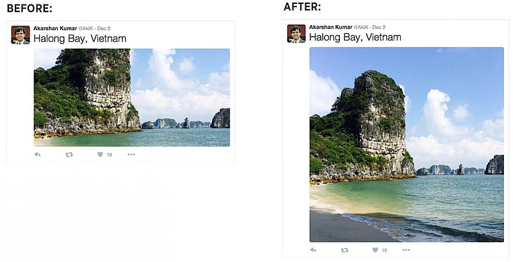Like the BEFORE tweet with the heart icon
Viewport: 513px width, 262px height.
click(100, 155)
